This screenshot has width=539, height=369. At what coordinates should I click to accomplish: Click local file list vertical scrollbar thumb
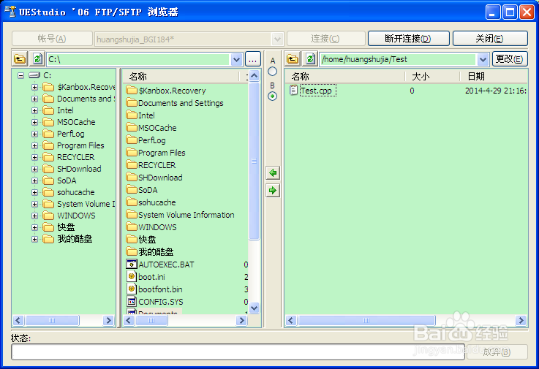tap(254, 161)
